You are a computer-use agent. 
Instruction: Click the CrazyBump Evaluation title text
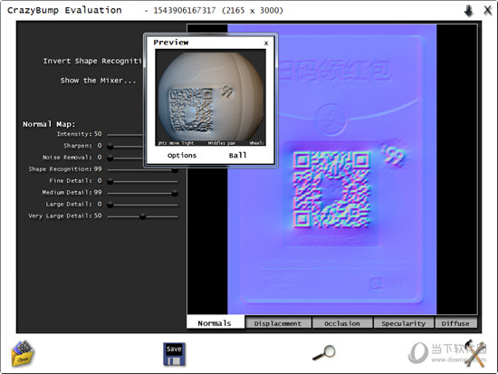click(x=64, y=10)
